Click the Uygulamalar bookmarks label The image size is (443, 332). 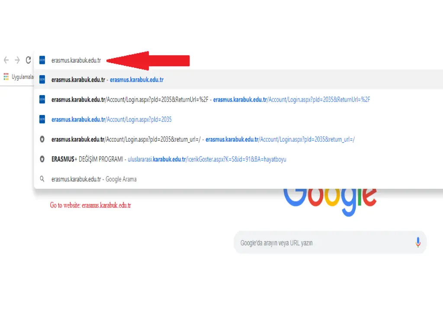point(22,77)
